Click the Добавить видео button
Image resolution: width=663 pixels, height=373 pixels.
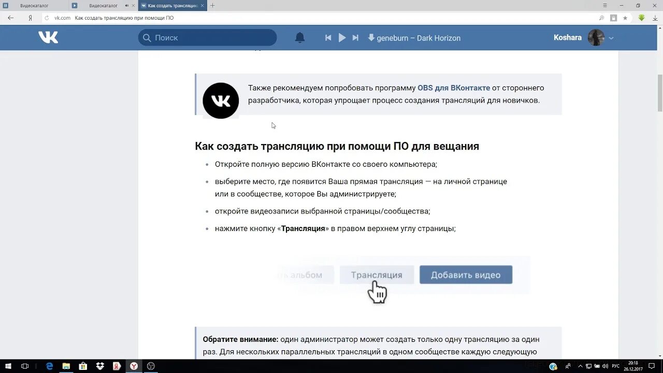466,275
